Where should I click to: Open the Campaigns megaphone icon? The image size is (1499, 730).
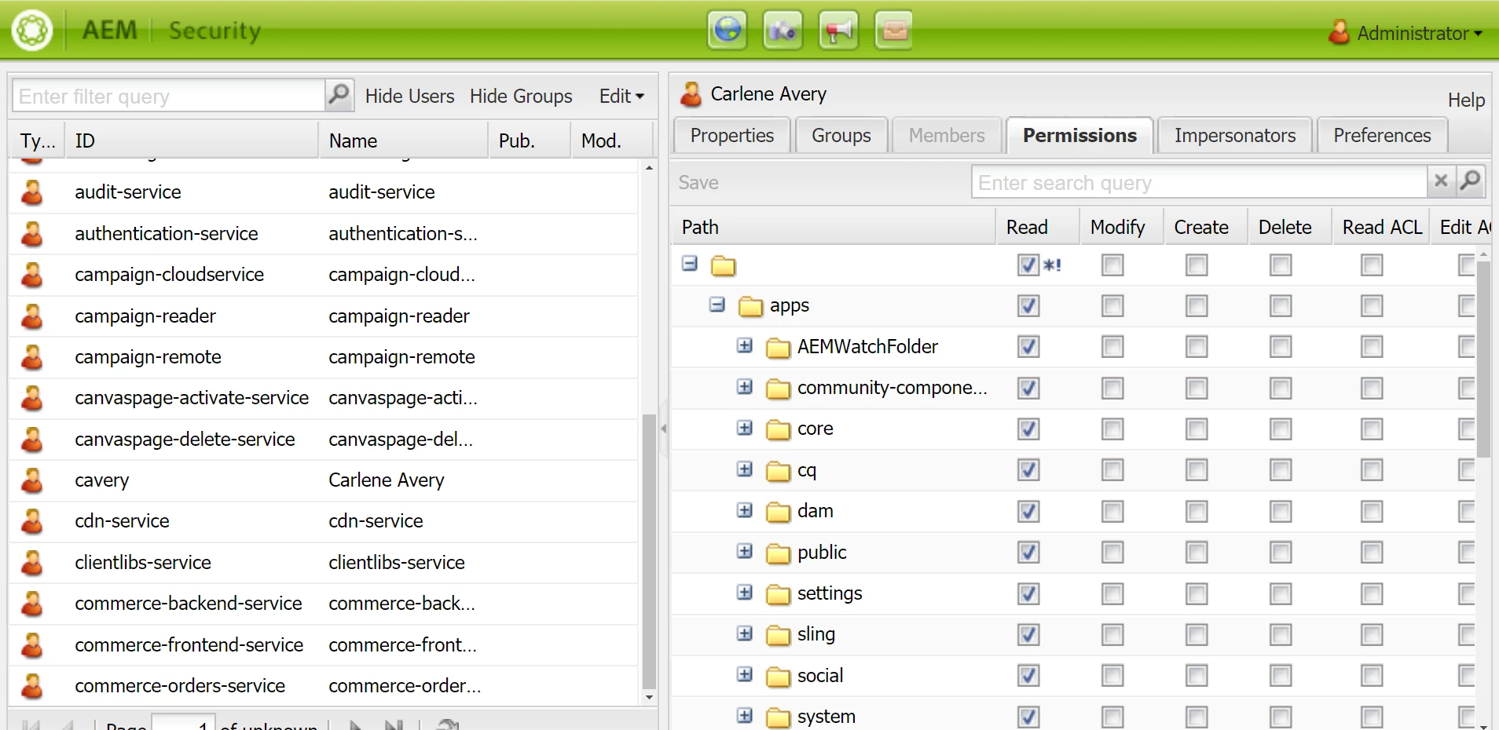[x=838, y=31]
